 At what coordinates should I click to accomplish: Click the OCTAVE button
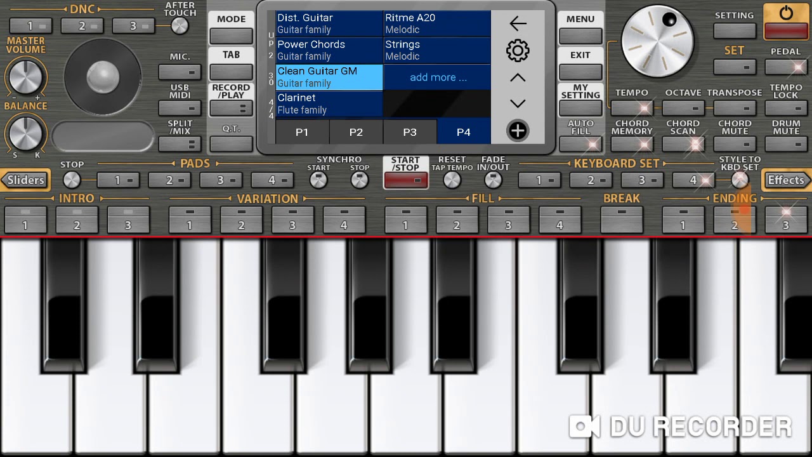click(683, 108)
